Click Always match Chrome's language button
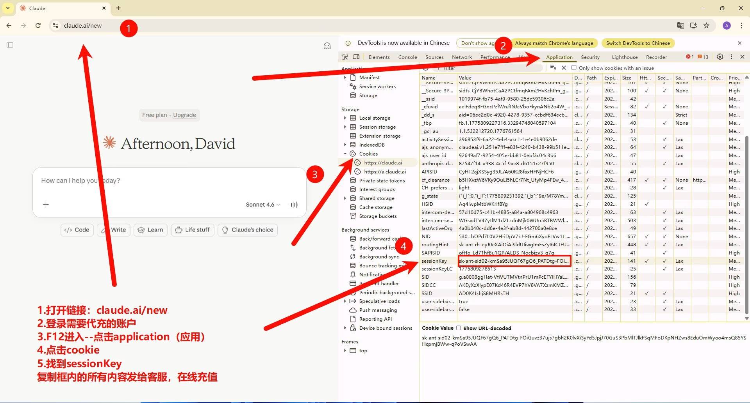750x403 pixels. point(554,43)
